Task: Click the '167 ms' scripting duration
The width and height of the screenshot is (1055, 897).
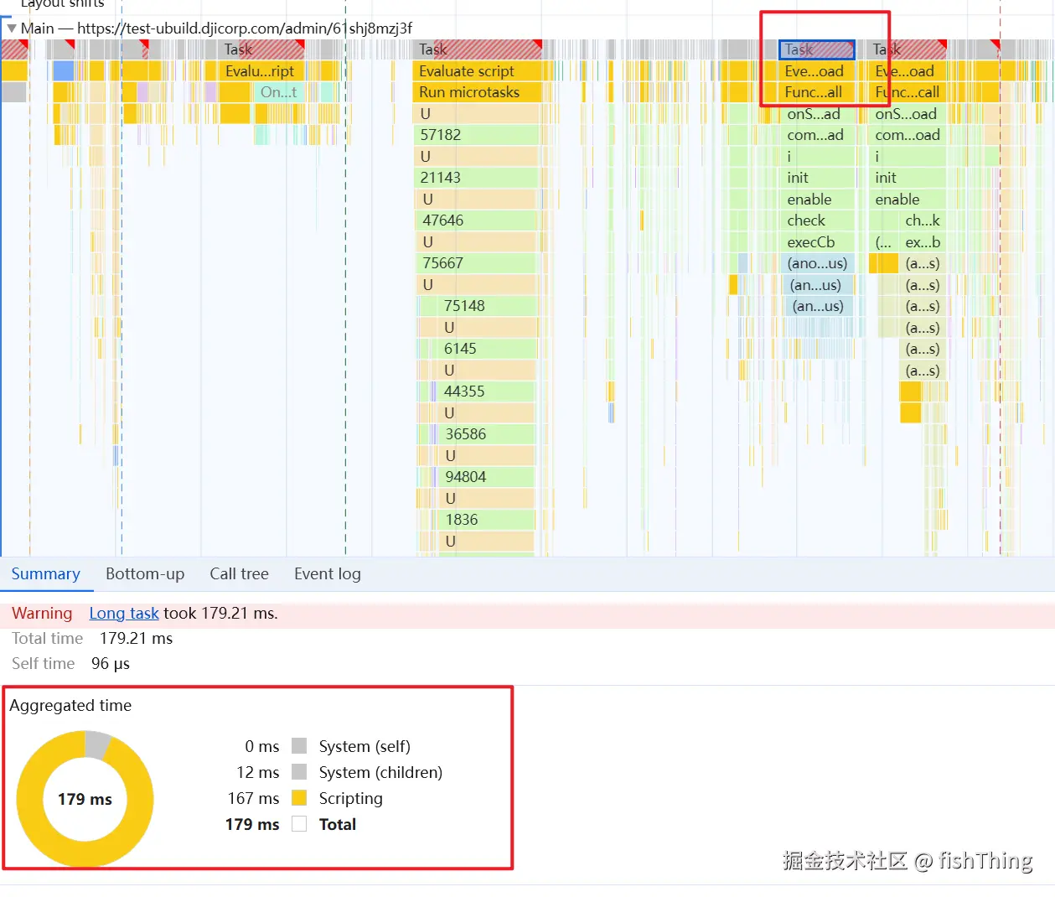Action: click(253, 798)
